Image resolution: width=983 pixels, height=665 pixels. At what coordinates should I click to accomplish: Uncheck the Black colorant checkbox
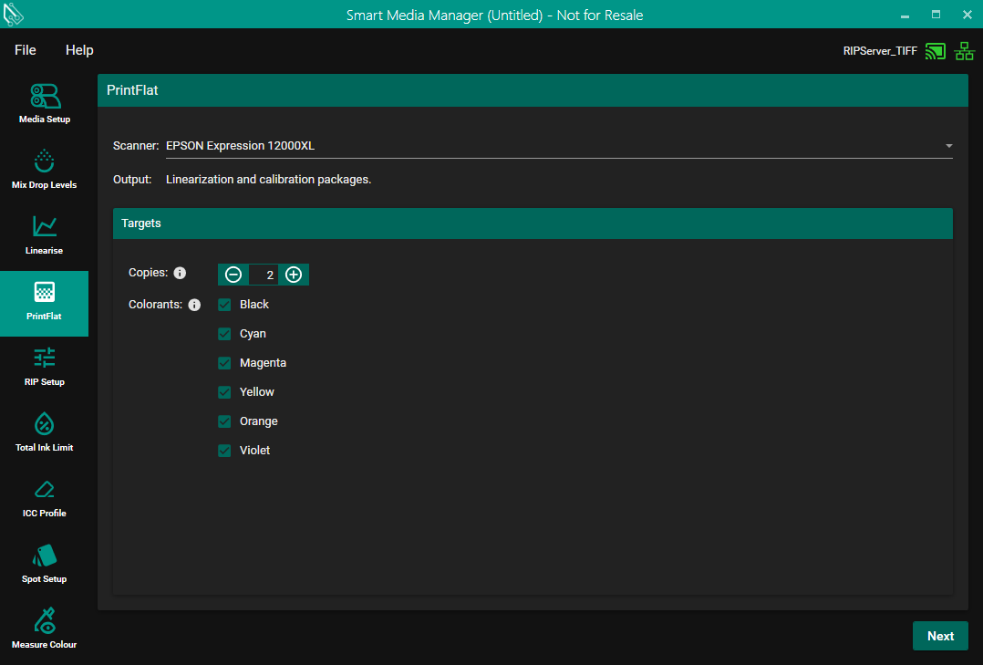[224, 305]
